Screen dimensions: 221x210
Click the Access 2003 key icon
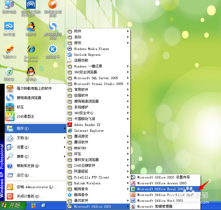[133, 183]
